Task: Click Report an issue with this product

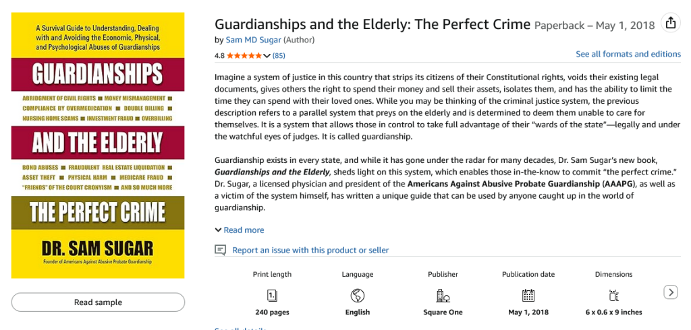Action: click(310, 250)
